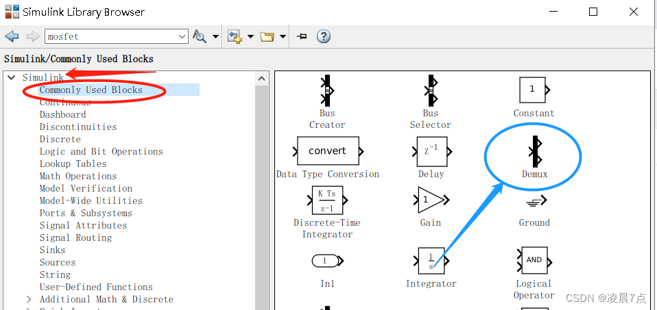Screen dimensions: 657x310
Task: Open the help question mark icon
Action: tap(324, 36)
